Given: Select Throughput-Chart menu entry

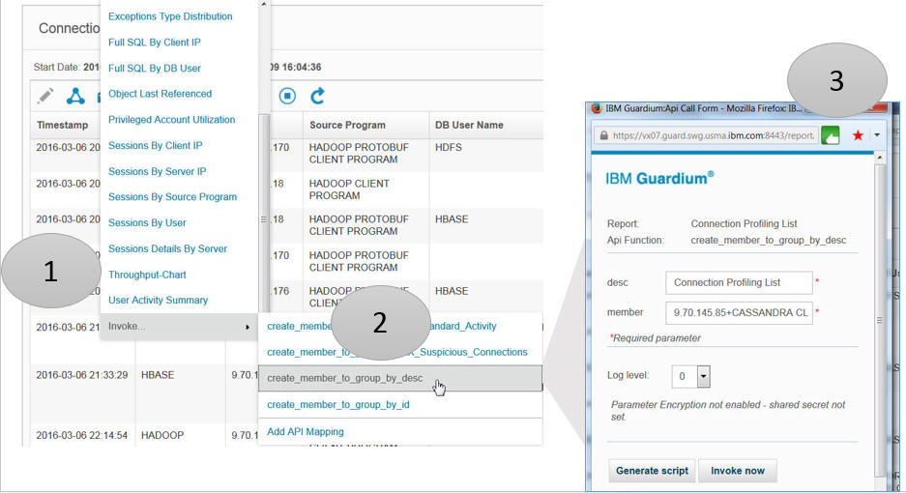Looking at the screenshot, I should coord(147,275).
